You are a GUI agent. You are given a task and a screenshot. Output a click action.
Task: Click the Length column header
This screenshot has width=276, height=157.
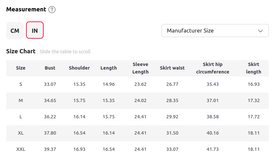tap(109, 68)
